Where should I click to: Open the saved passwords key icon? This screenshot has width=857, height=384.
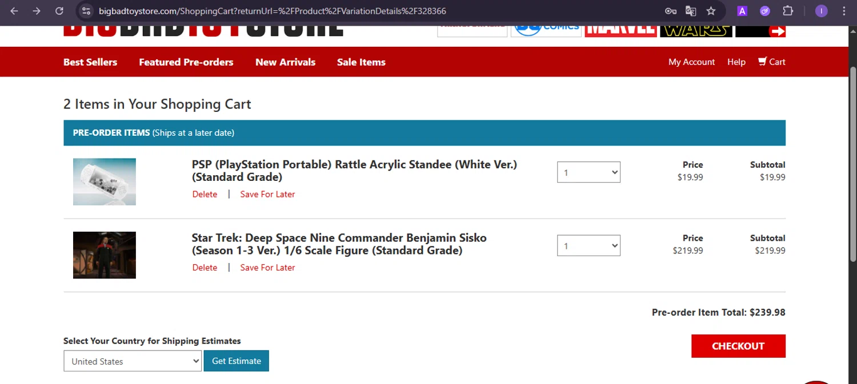[x=671, y=11]
